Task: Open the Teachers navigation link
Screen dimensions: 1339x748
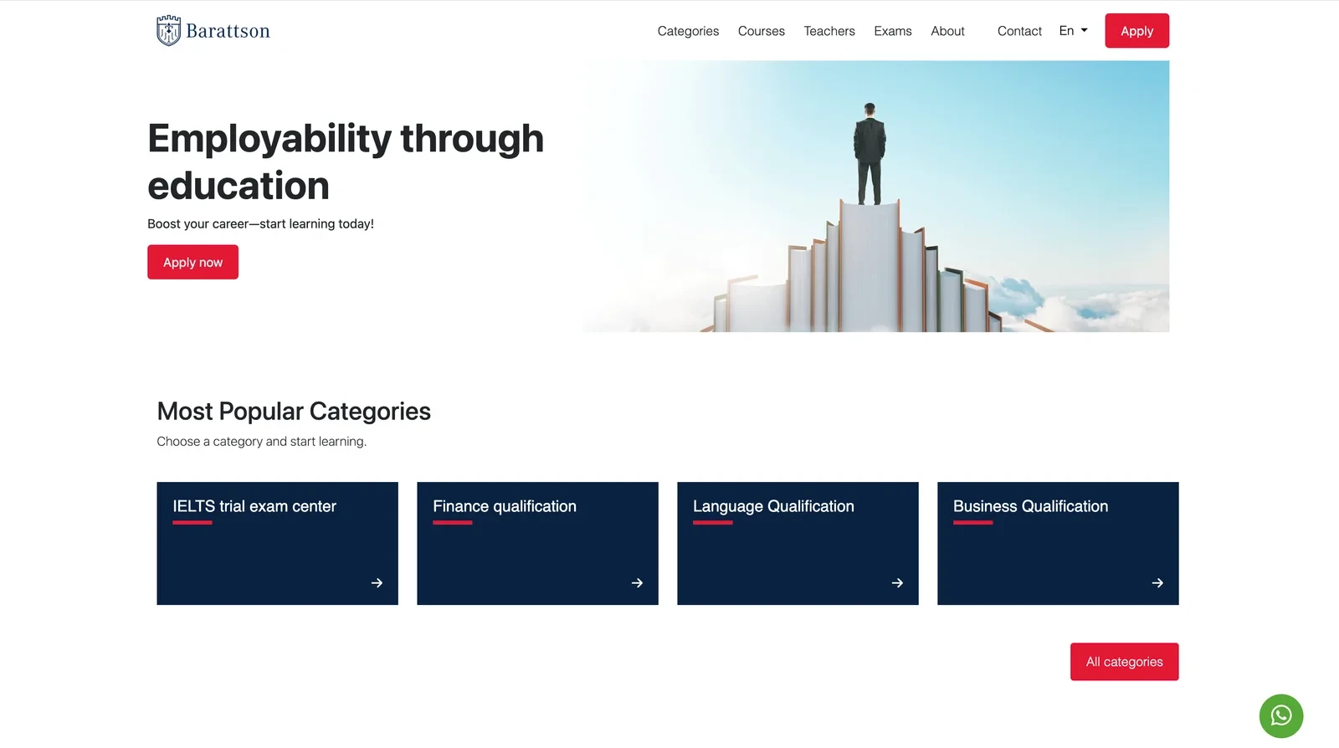Action: pos(829,31)
